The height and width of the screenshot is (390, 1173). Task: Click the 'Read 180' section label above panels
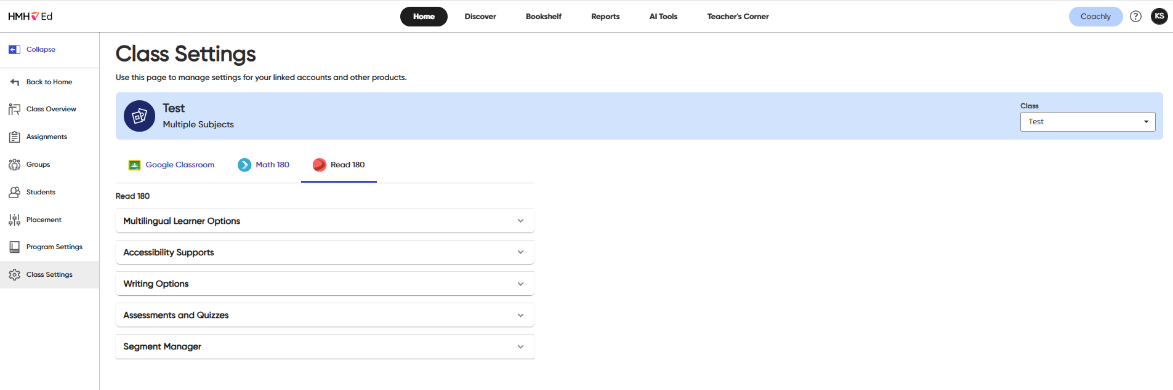pos(132,196)
